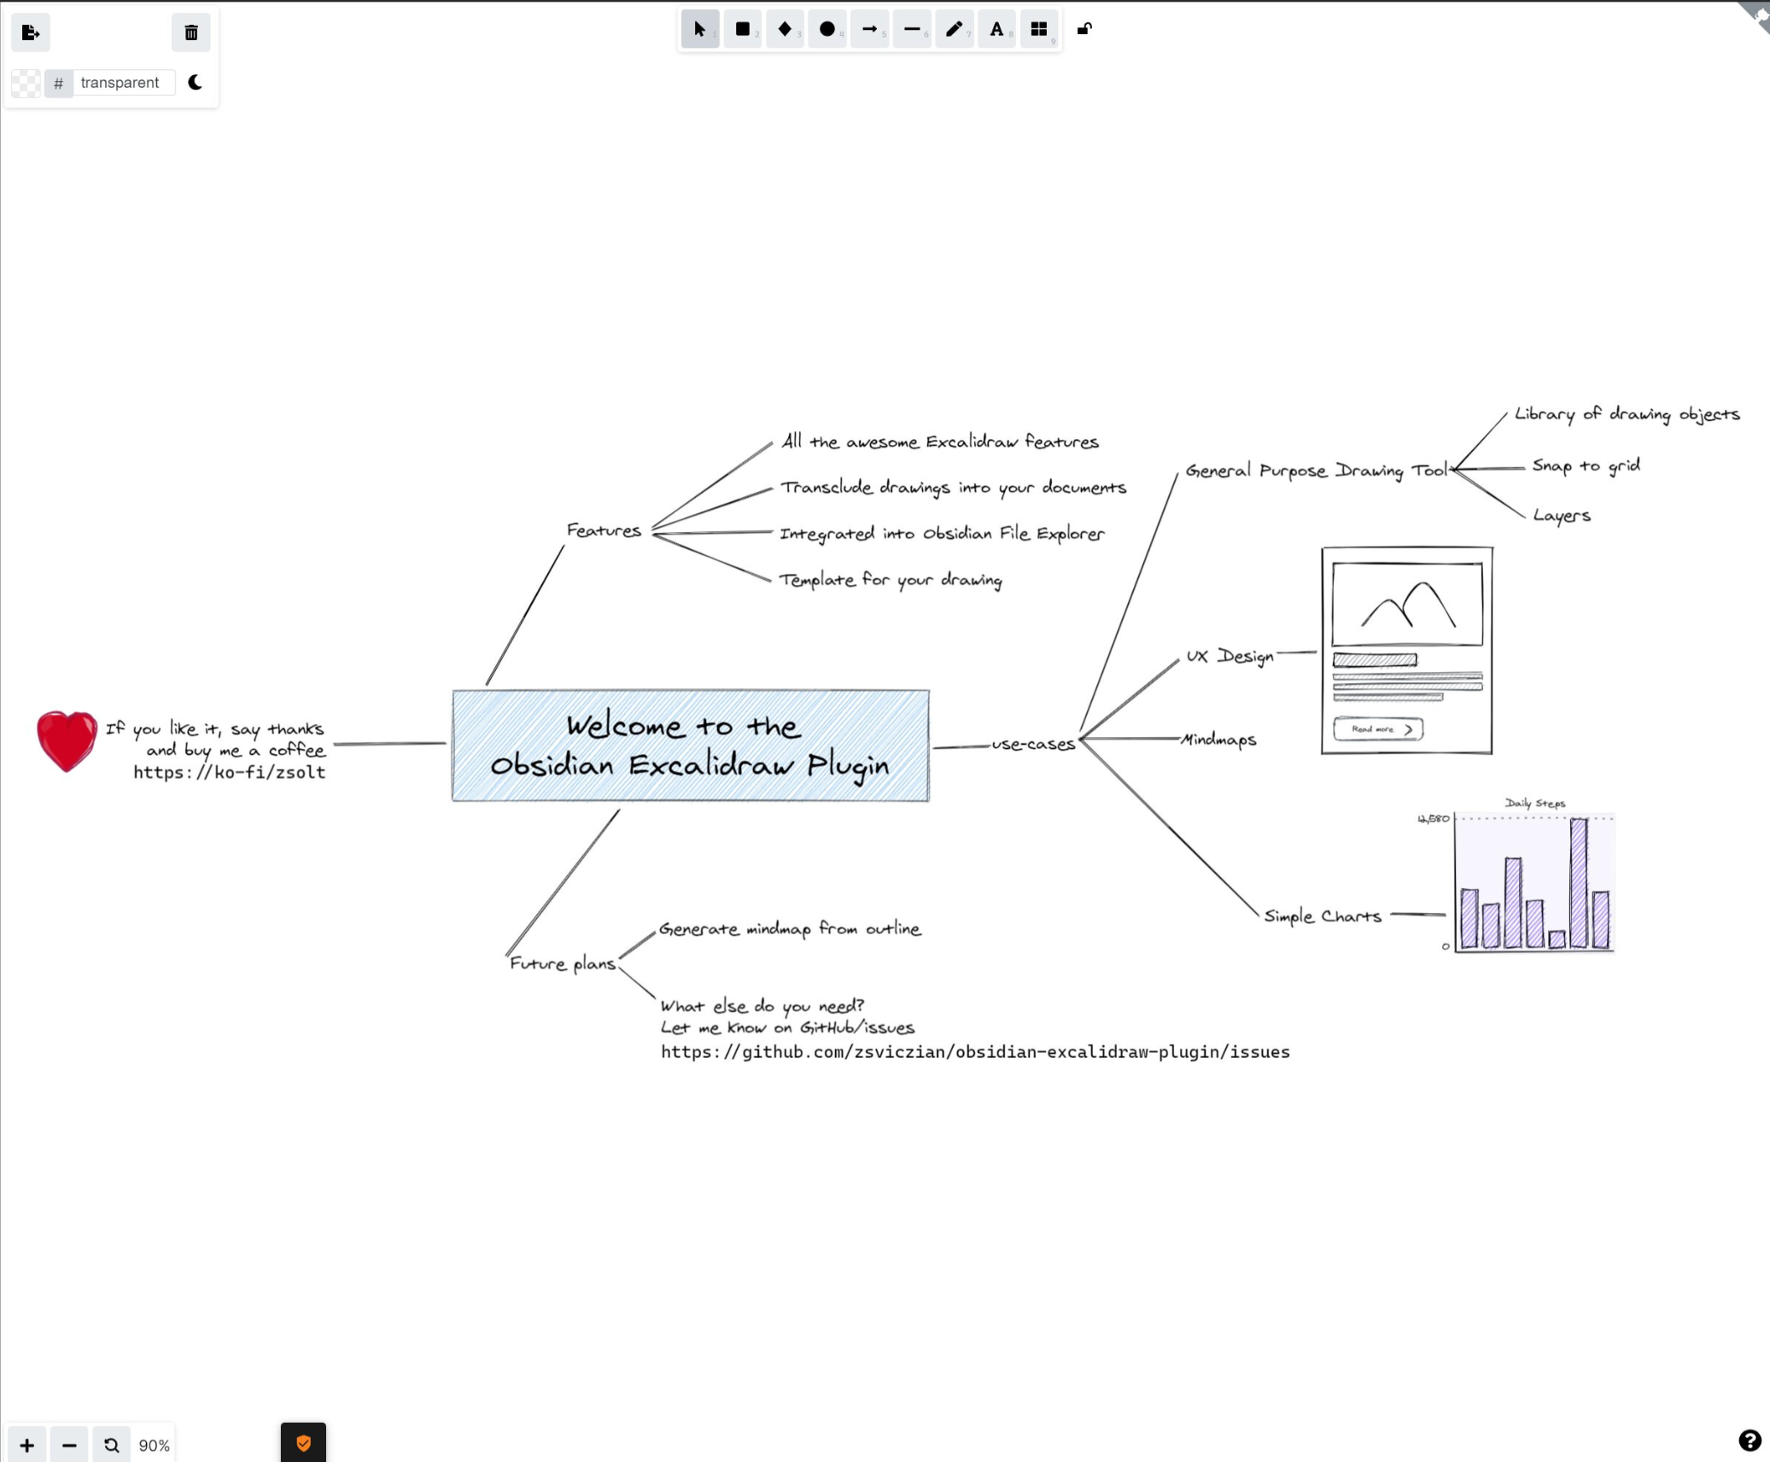Toggle the canvas lock tool

[1084, 30]
